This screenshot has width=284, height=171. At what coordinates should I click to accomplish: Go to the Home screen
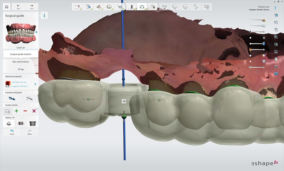[x=7, y=7]
